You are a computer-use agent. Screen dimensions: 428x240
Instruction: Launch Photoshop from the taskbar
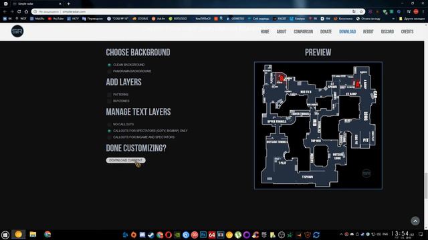click(x=203, y=235)
